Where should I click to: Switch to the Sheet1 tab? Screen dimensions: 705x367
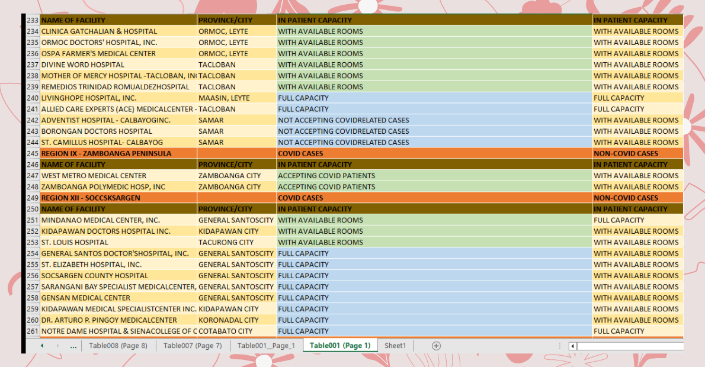click(x=395, y=346)
